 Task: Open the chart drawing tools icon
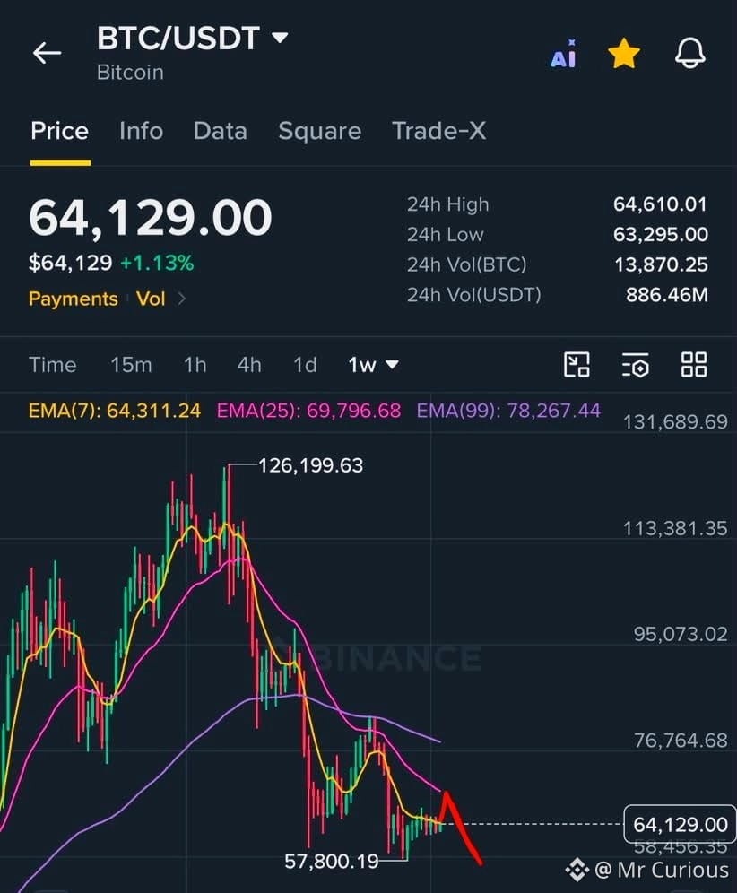point(577,365)
